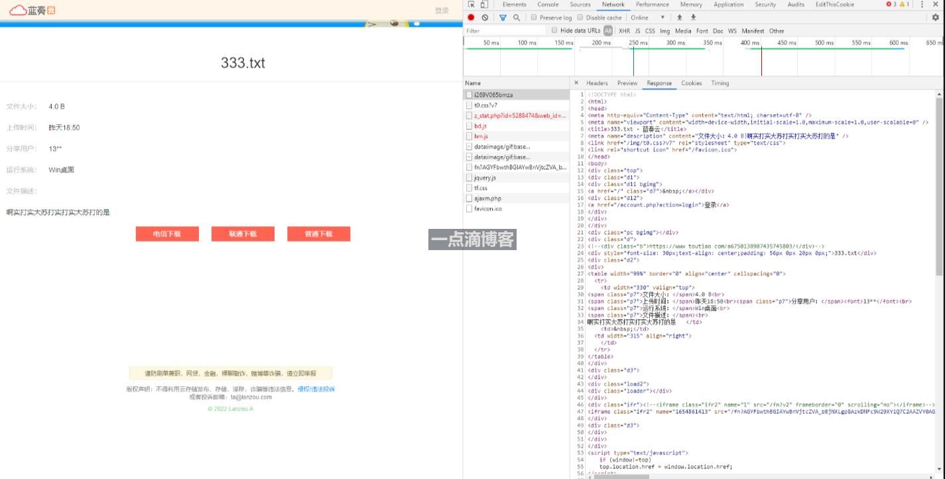Close the DevTools panel
The height and width of the screenshot is (479, 945).
936,4
